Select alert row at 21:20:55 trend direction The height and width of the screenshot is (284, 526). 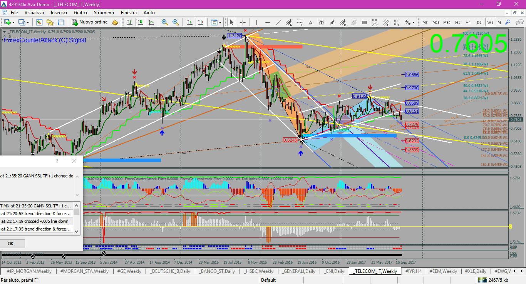tap(37, 214)
